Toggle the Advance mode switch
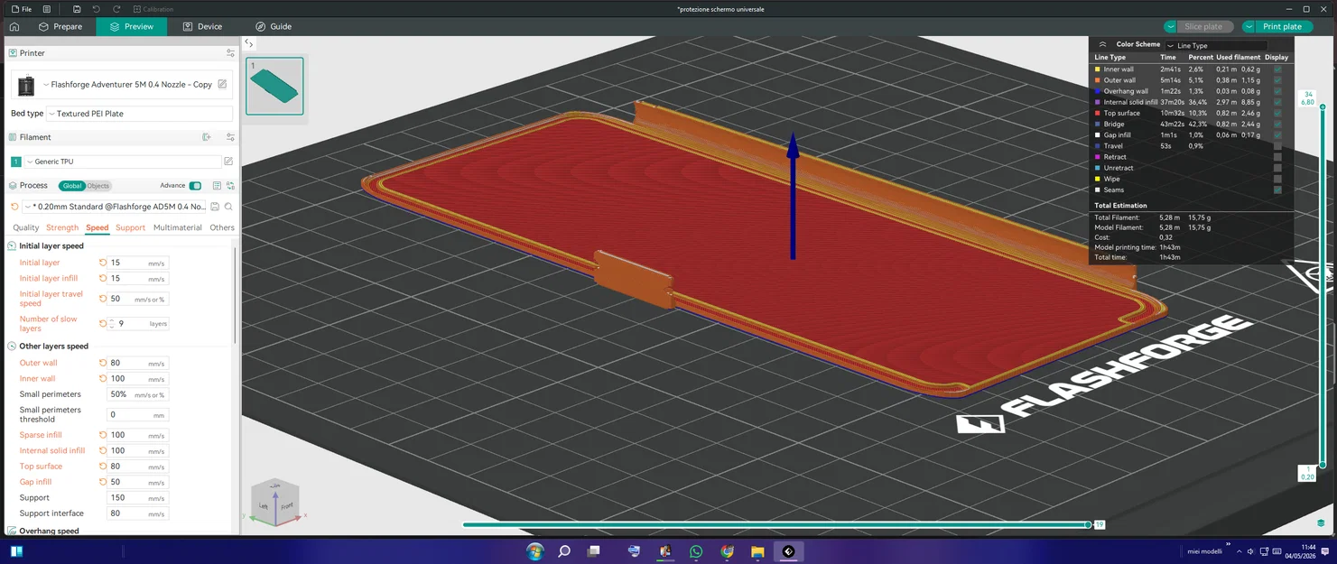The height and width of the screenshot is (564, 1337). coord(195,186)
